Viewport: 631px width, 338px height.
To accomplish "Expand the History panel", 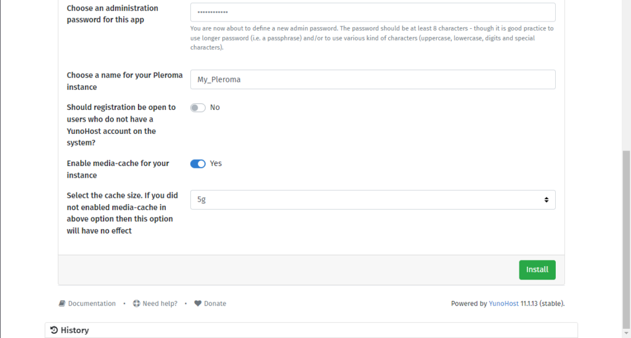I will pyautogui.click(x=311, y=330).
